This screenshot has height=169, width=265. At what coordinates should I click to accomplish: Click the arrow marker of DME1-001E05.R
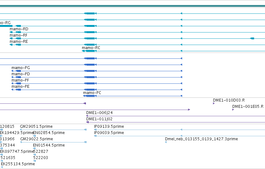coord(233,110)
